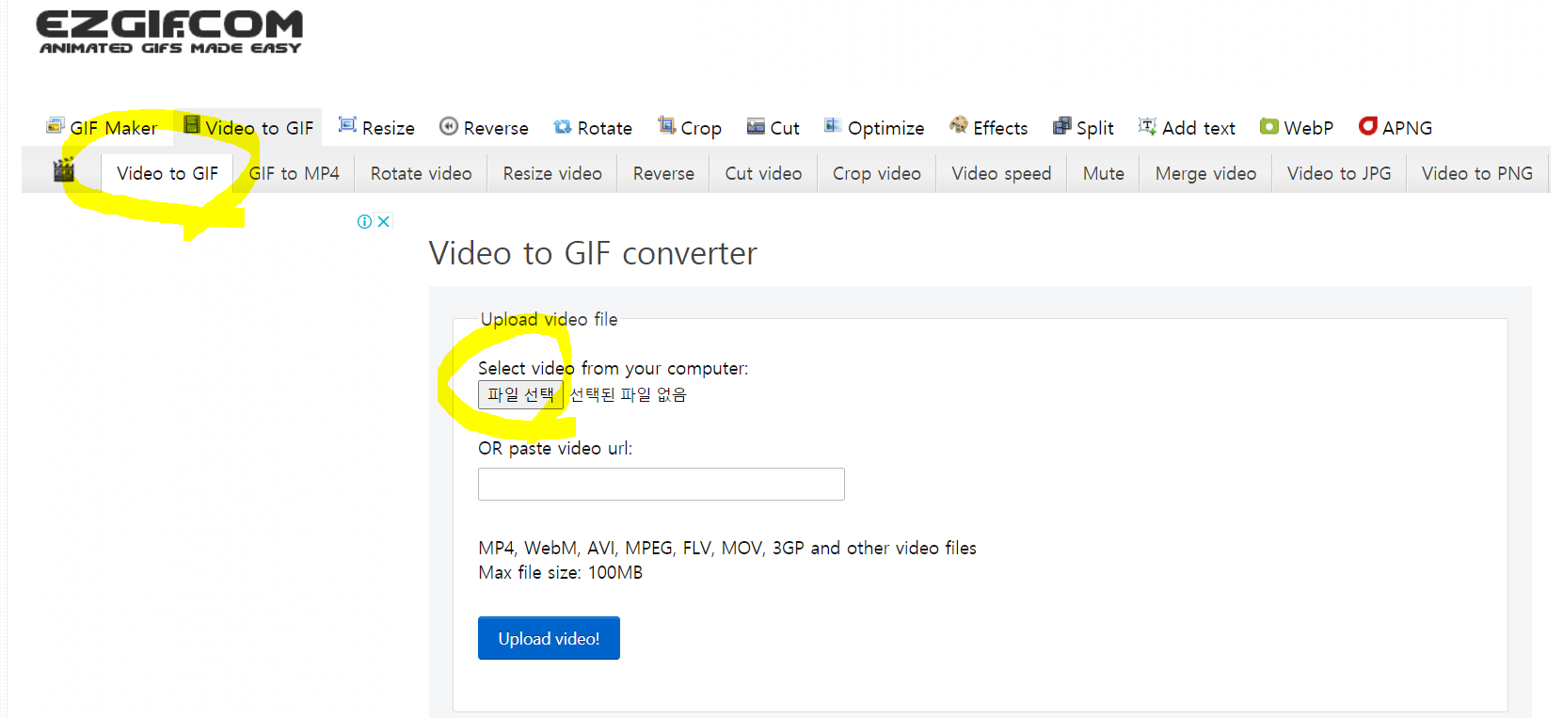
Task: Switch to Video to PNG tab
Action: click(x=1477, y=173)
